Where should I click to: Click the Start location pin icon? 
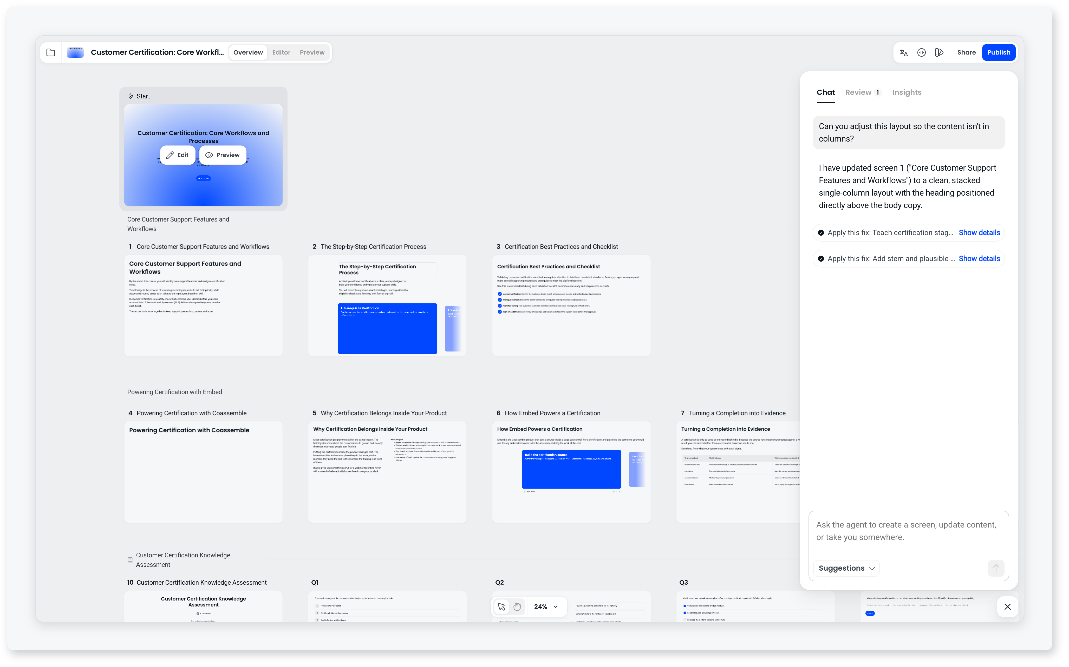[x=131, y=96]
